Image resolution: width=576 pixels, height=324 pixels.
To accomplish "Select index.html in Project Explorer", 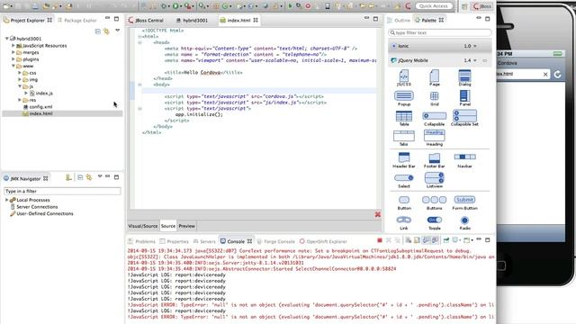I will 38,113.
